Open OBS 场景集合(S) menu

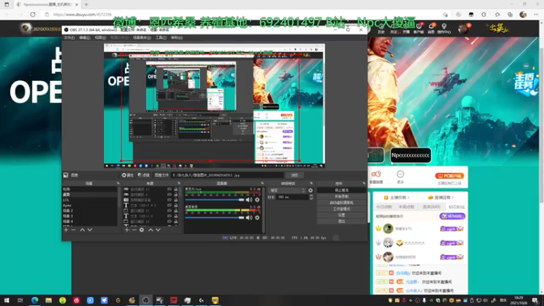point(142,37)
